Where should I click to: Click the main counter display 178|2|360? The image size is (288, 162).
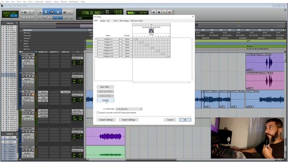(x=91, y=13)
